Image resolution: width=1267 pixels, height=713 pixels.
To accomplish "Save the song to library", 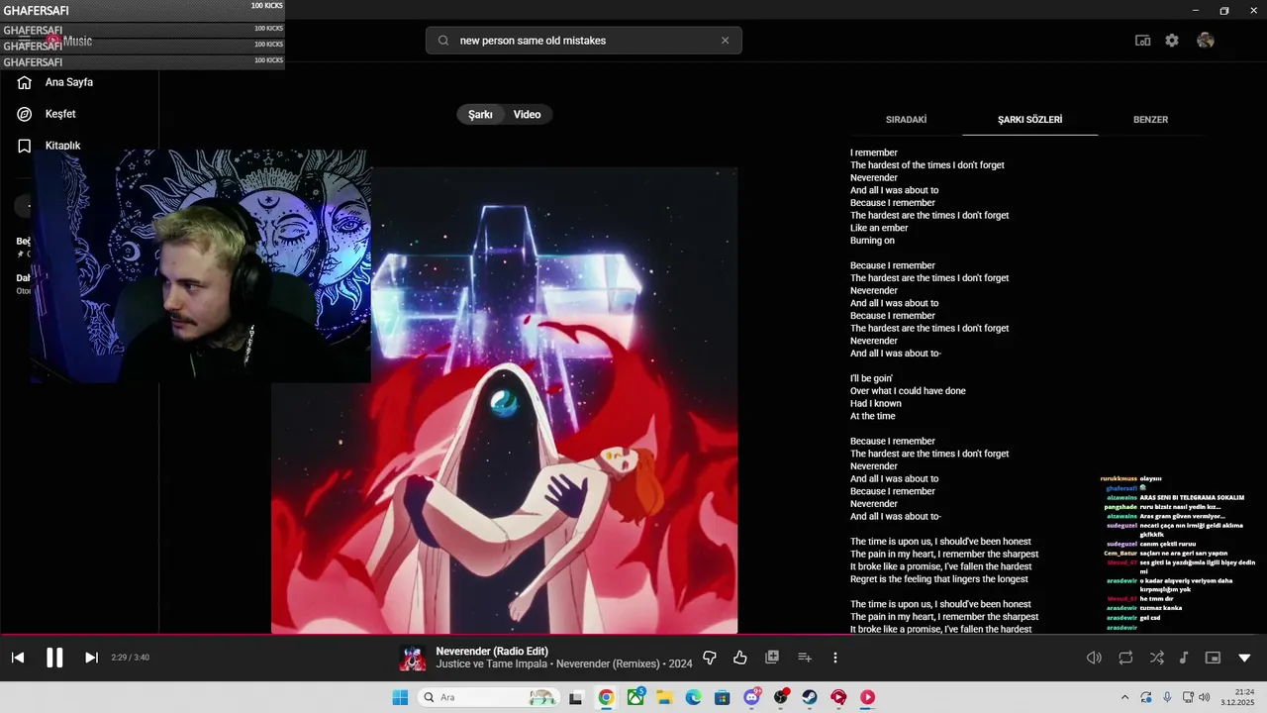I will [x=772, y=657].
